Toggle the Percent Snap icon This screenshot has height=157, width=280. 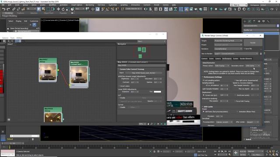click(112, 9)
